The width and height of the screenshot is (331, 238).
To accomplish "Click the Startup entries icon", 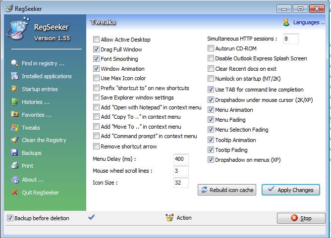I will (14, 89).
